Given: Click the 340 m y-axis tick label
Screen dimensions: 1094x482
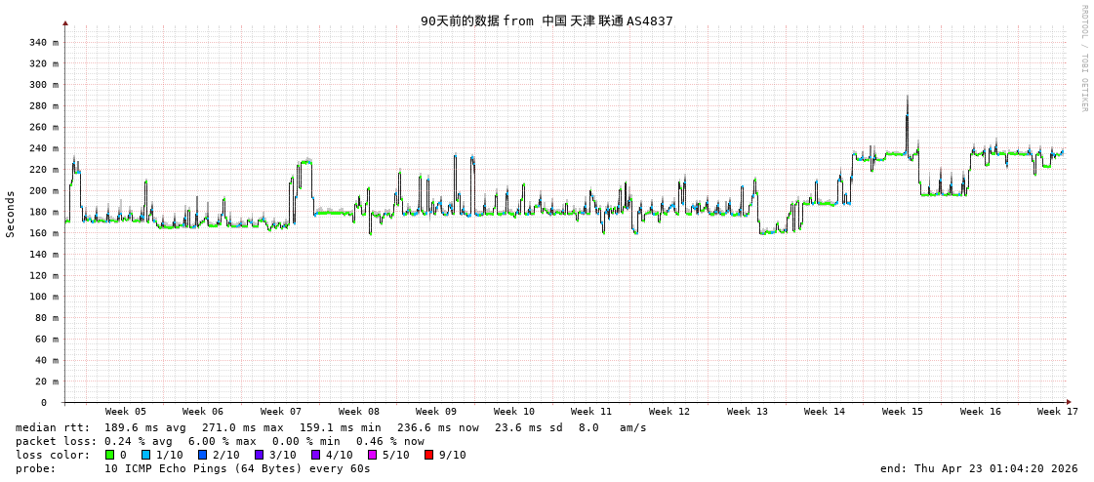Looking at the screenshot, I should pyautogui.click(x=43, y=43).
